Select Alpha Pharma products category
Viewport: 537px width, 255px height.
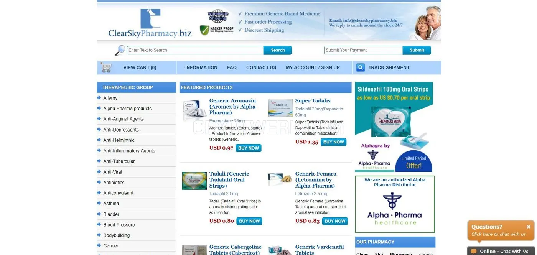click(127, 109)
